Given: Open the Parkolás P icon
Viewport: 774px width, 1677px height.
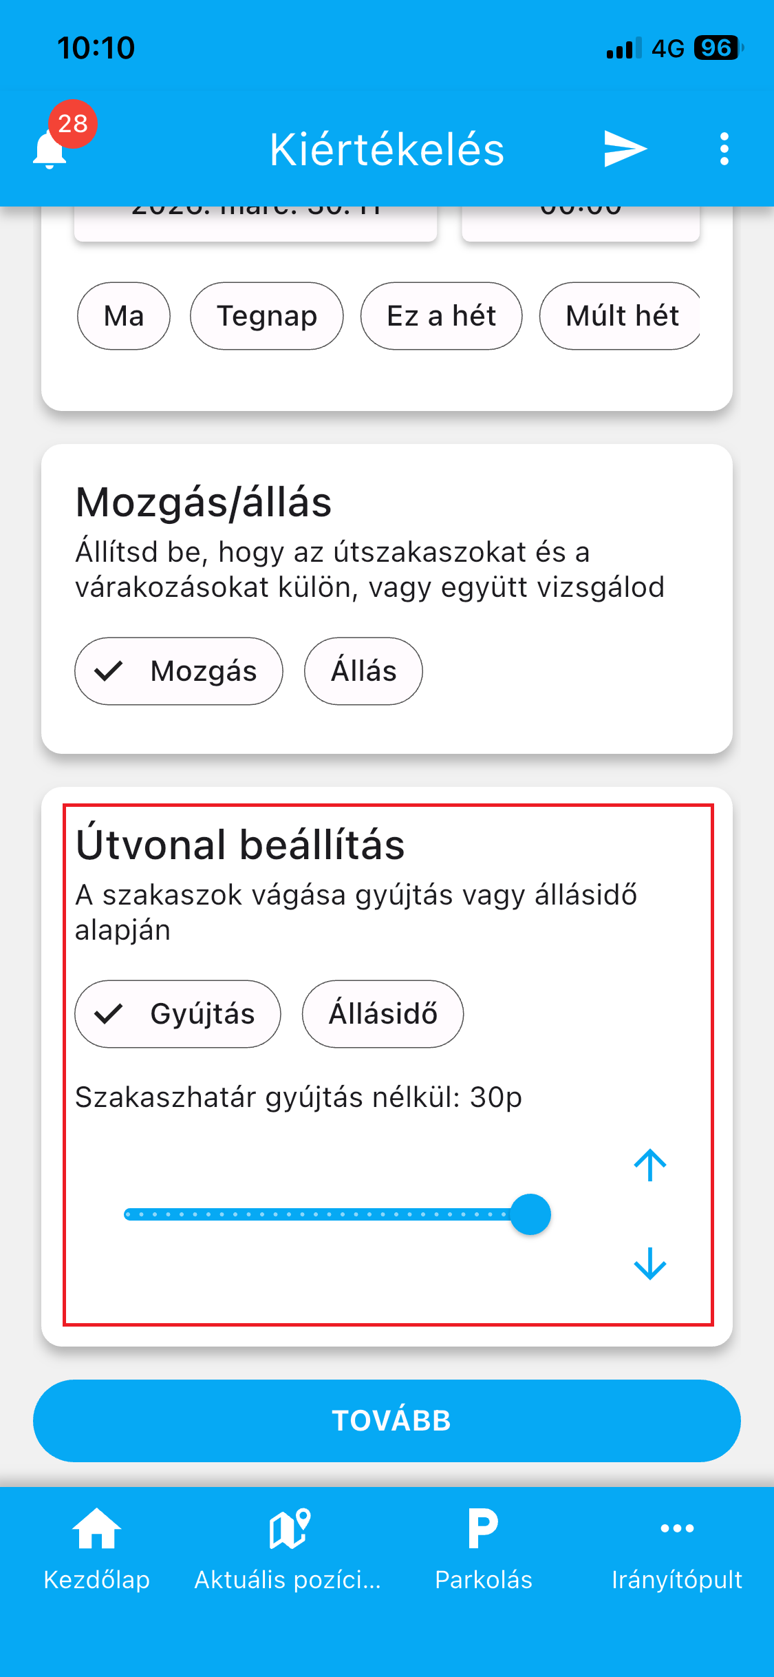Looking at the screenshot, I should [483, 1528].
